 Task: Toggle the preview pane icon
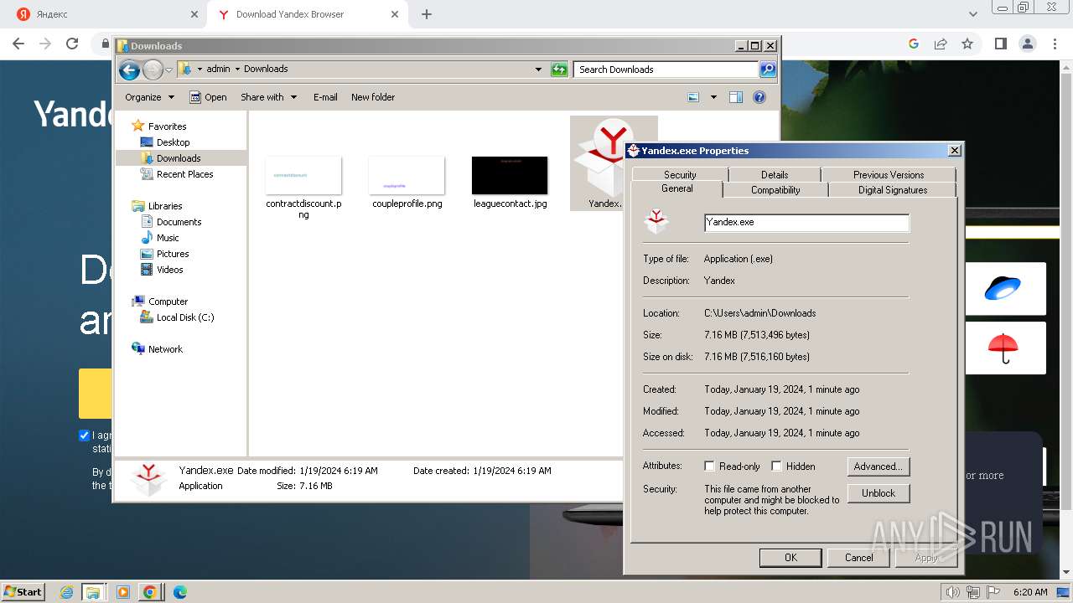pyautogui.click(x=736, y=97)
